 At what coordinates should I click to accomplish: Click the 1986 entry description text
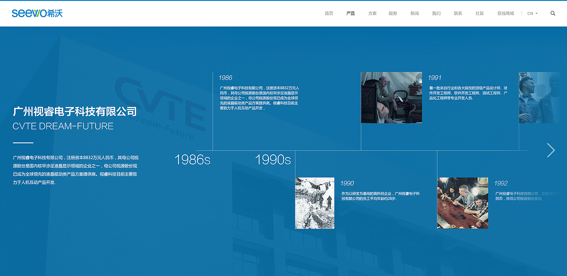click(260, 98)
